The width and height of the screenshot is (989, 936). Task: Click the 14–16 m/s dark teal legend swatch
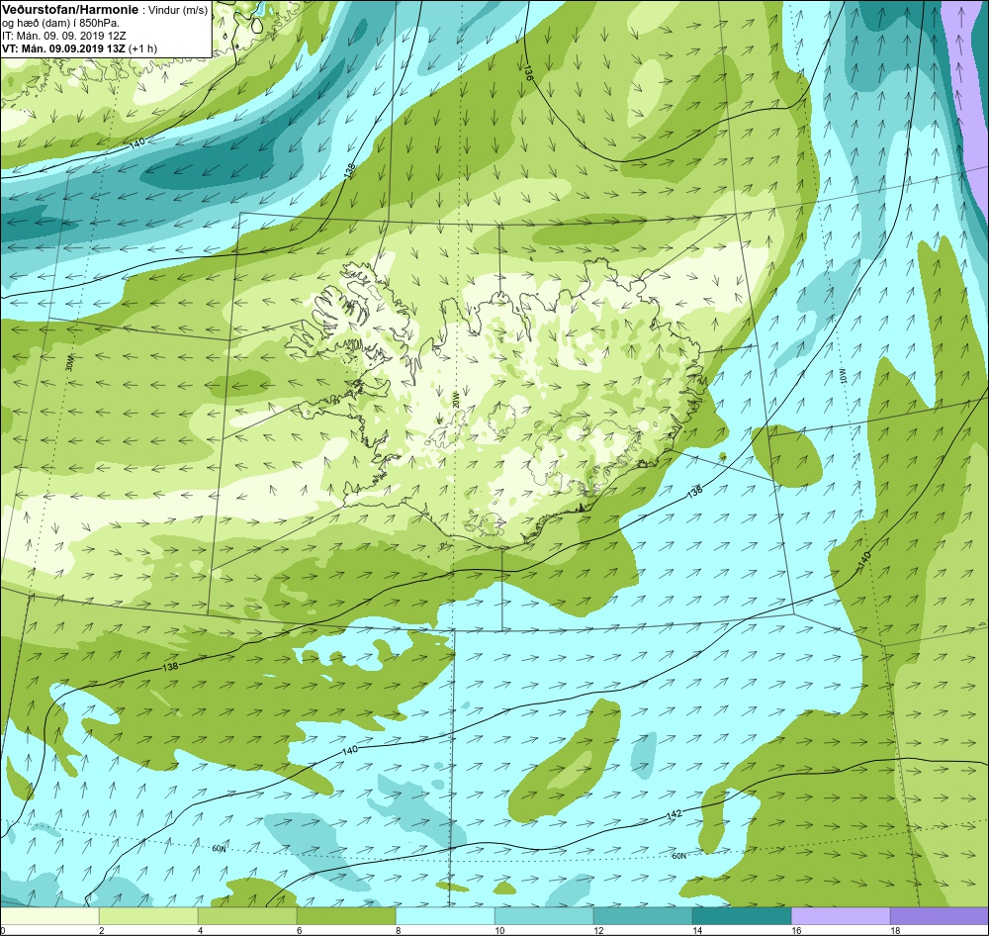pyautogui.click(x=742, y=914)
